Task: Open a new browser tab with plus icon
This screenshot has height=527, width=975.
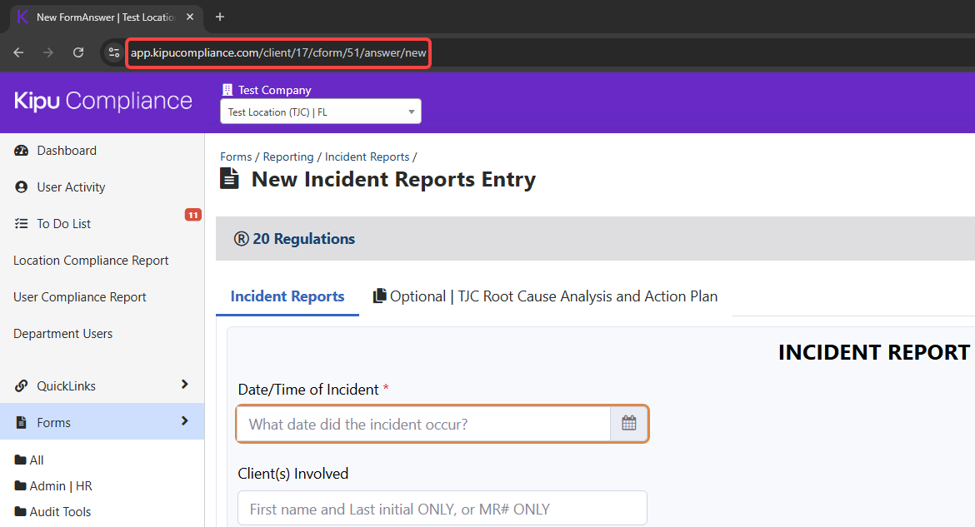Action: 220,17
